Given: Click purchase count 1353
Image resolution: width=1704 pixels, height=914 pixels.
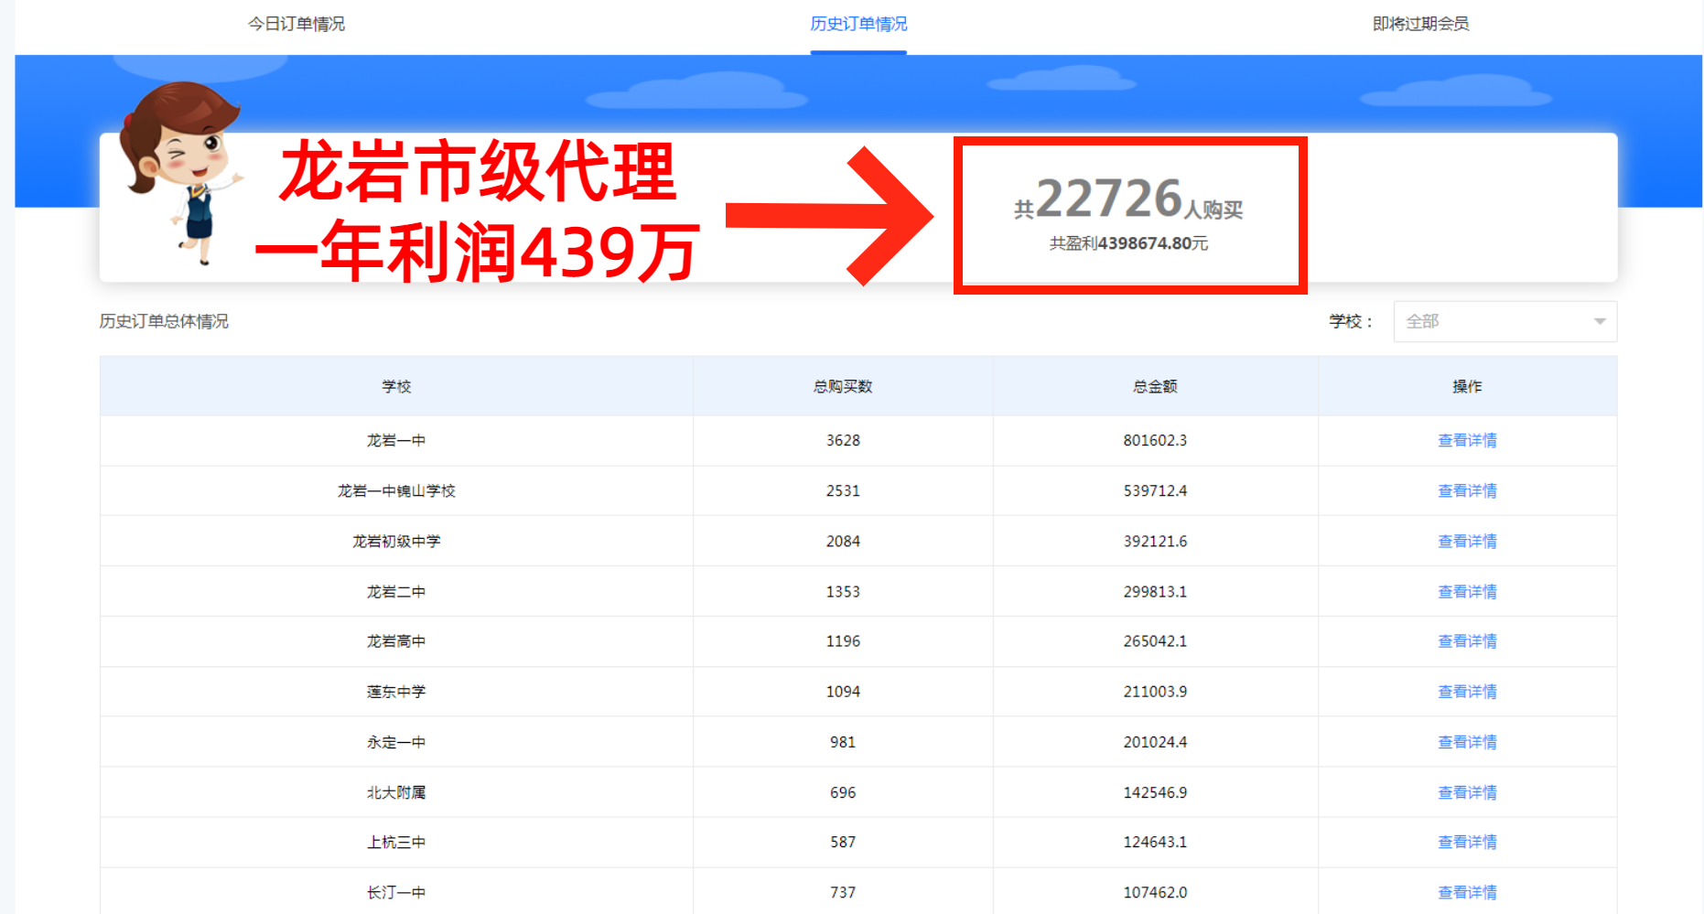Looking at the screenshot, I should pyautogui.click(x=843, y=591).
